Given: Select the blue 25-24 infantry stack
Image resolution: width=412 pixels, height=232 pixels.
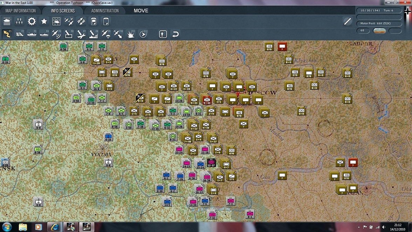Looking at the screenshot, I should 200,164.
